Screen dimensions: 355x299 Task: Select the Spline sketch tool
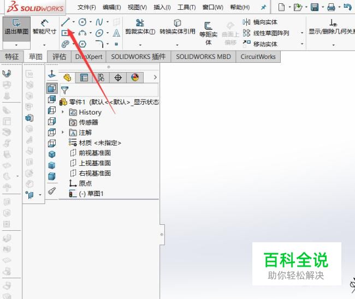[99, 22]
